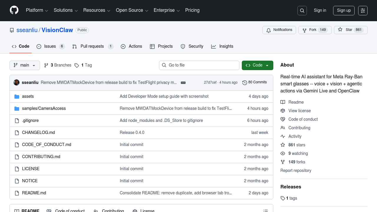Switch to the Issues tab
The width and height of the screenshot is (377, 212).
tap(50, 47)
